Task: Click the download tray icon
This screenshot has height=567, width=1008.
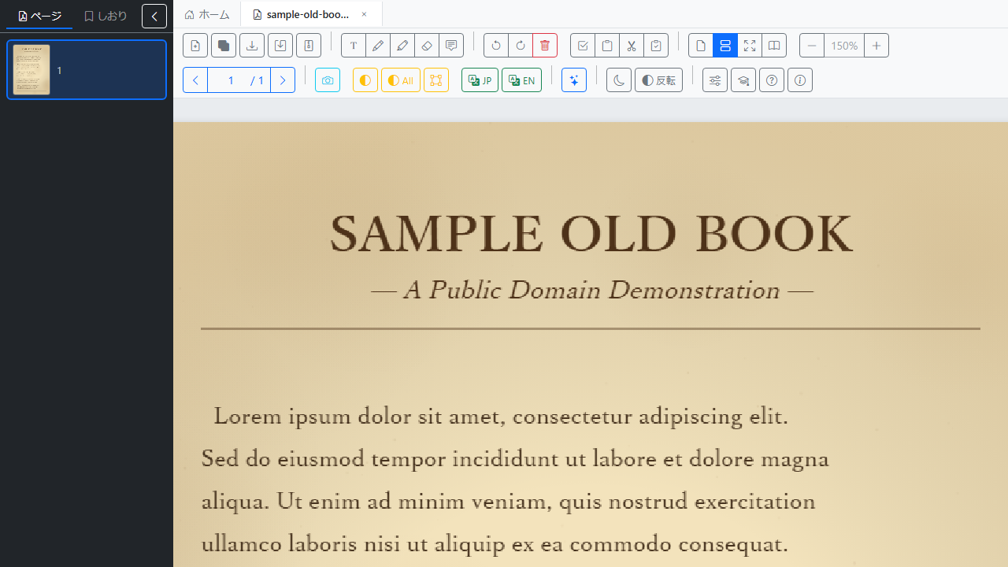Action: pos(252,46)
